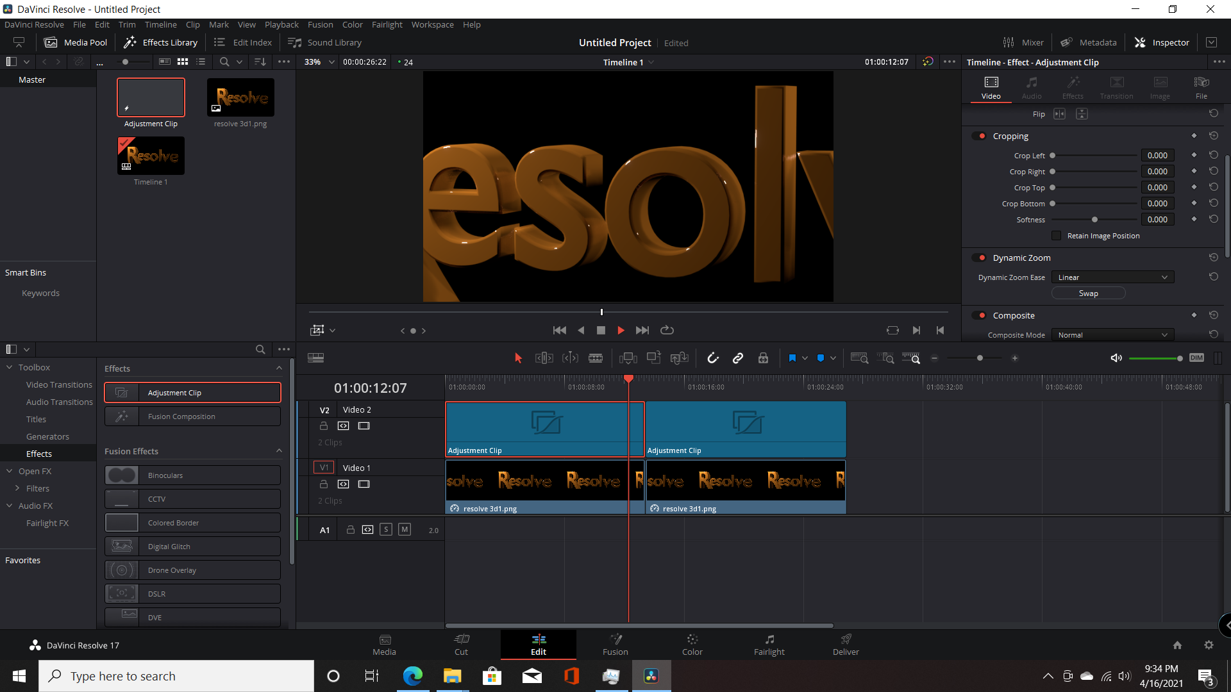Select the Blade Edit Mode tool
The height and width of the screenshot is (692, 1231).
(596, 358)
